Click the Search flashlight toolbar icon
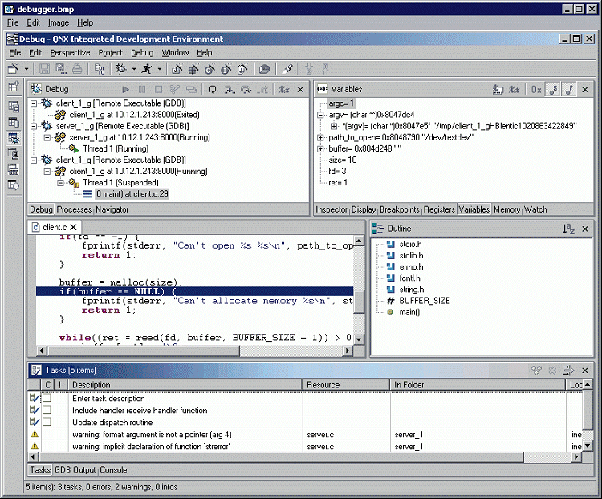 (287, 69)
